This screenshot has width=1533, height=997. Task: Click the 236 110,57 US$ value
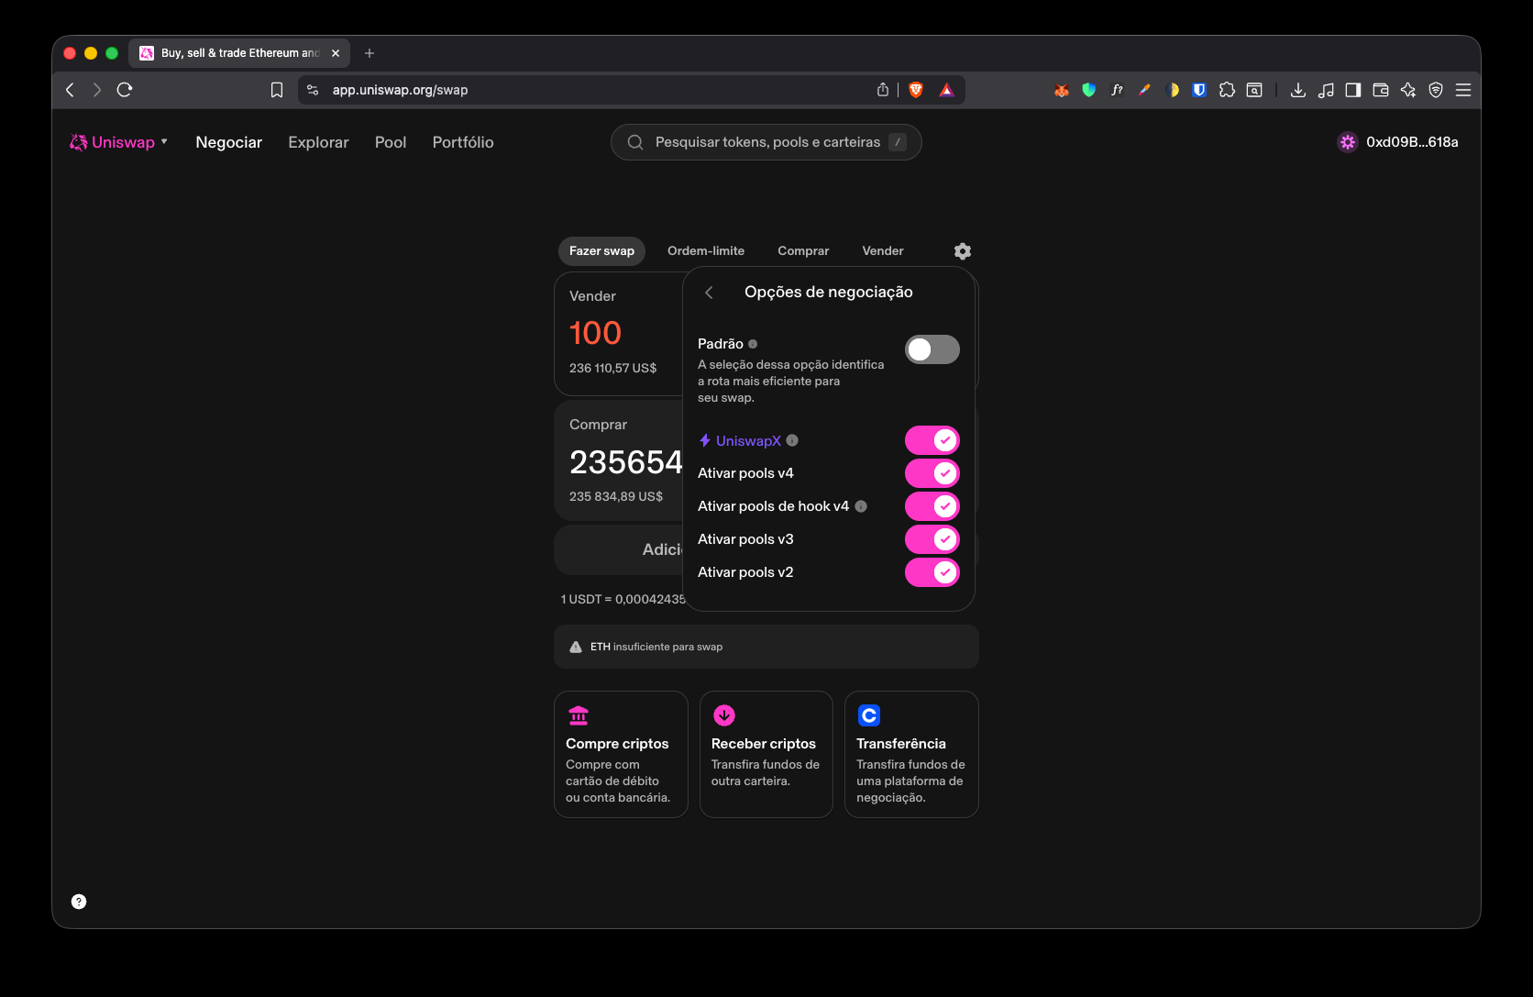(x=613, y=368)
